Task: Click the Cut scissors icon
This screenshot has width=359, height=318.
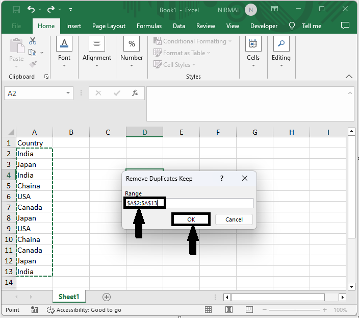Action: coord(33,41)
